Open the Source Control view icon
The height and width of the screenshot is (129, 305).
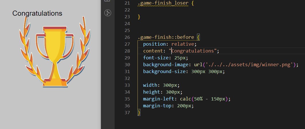click(x=107, y=13)
